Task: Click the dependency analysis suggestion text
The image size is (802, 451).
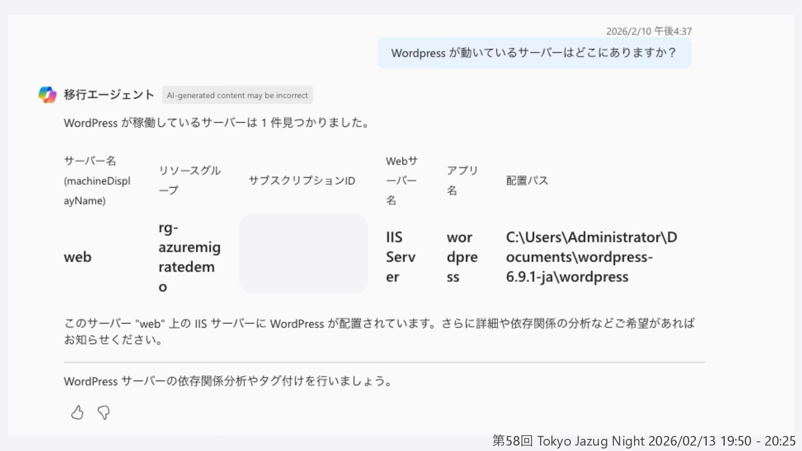Action: [228, 381]
